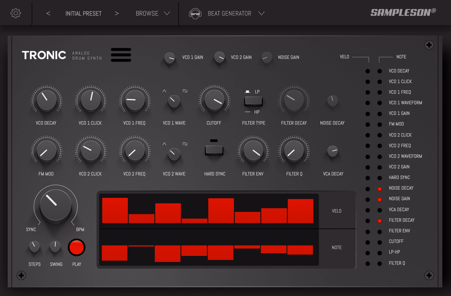This screenshot has width=451, height=296.
Task: Click the square wave icon above VCO 2 Wave
Action: [185, 144]
